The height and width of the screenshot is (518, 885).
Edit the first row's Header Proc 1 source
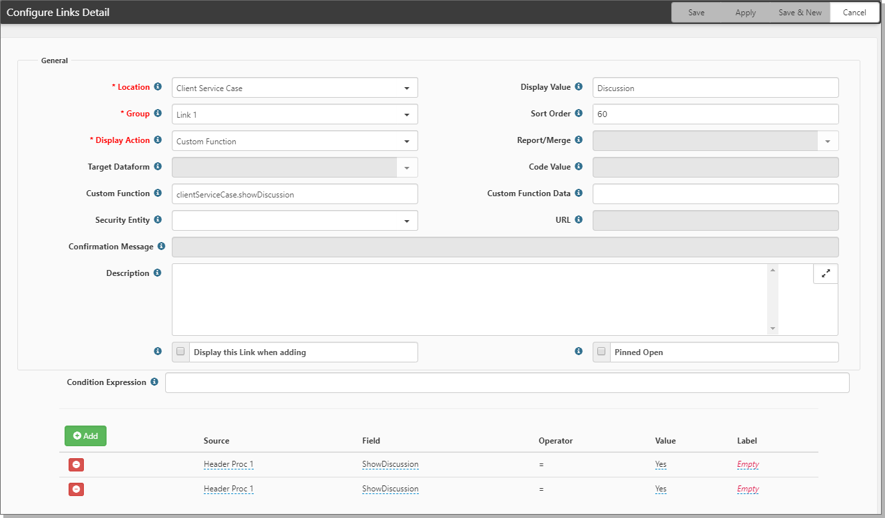(228, 465)
